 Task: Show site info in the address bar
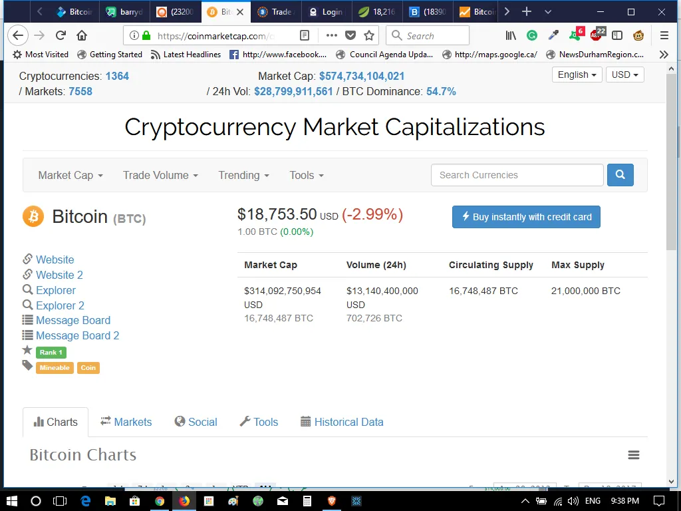click(x=134, y=36)
